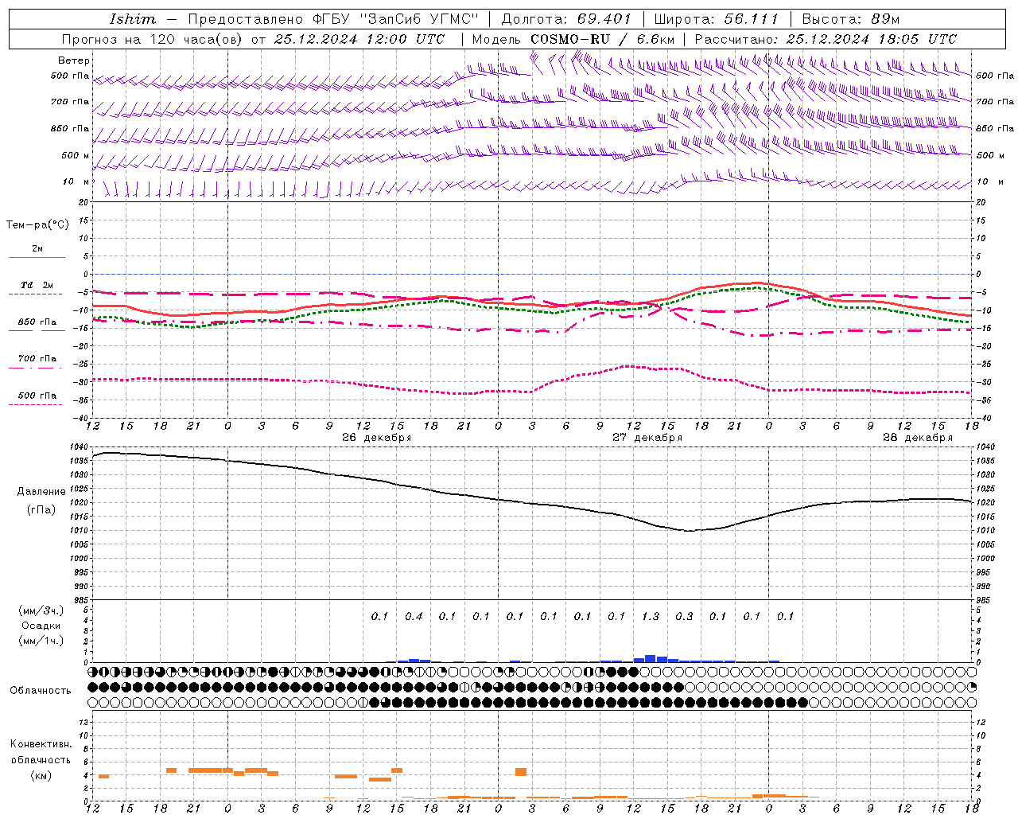Click the "(км)" unit under convective cloudiness
This screenshot has width=1018, height=815.
[42, 775]
